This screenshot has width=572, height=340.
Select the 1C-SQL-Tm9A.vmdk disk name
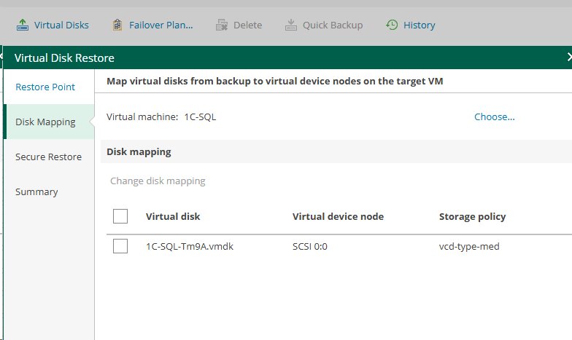(x=190, y=247)
